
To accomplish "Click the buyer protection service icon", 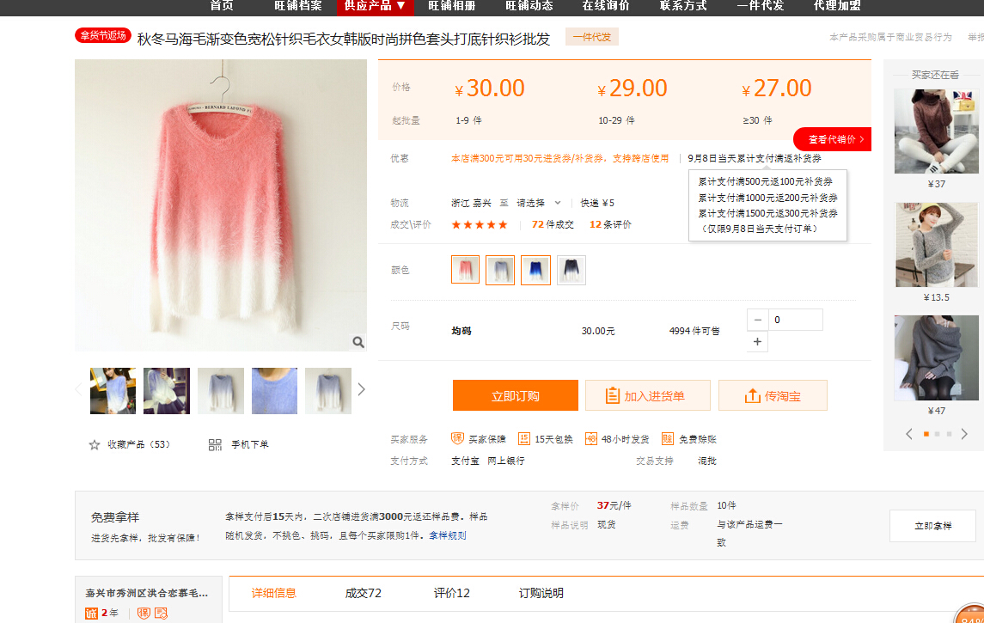I will (458, 439).
